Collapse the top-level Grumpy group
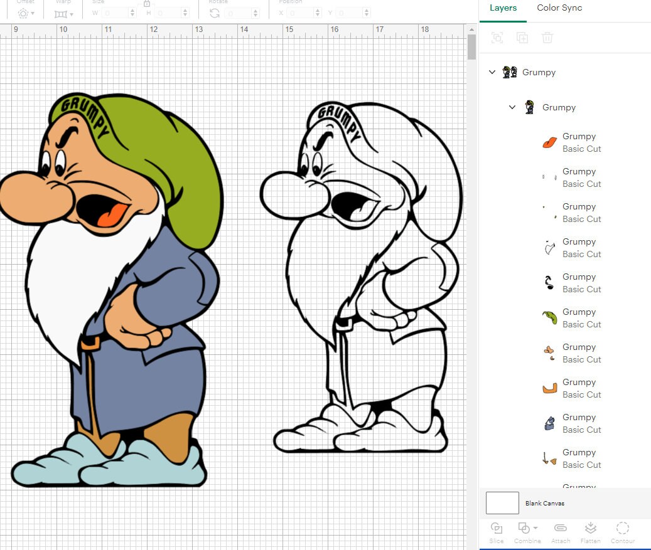The height and width of the screenshot is (550, 651). 492,72
